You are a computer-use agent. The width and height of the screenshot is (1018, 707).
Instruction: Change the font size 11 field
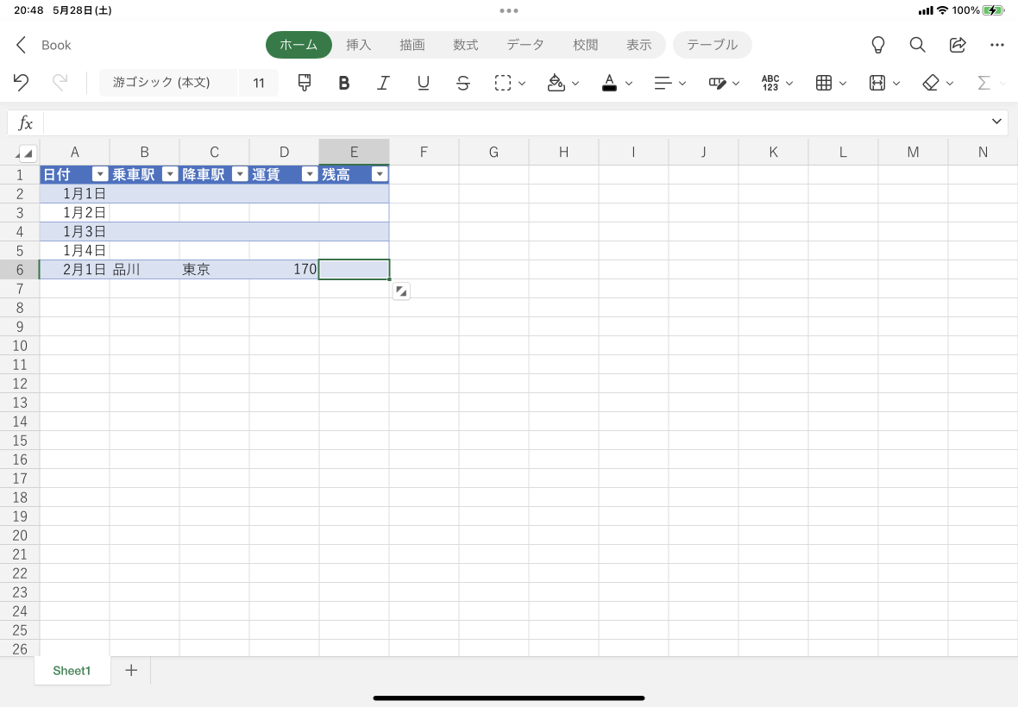[x=259, y=83]
